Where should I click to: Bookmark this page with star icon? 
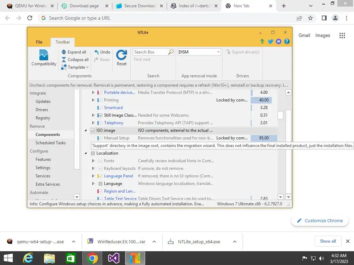click(310, 18)
